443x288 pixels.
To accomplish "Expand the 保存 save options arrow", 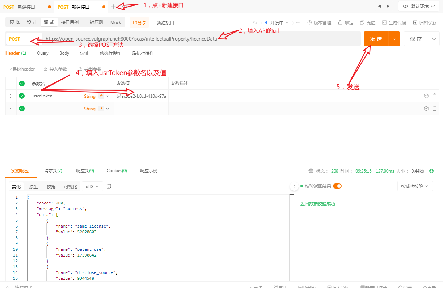I will (434, 39).
